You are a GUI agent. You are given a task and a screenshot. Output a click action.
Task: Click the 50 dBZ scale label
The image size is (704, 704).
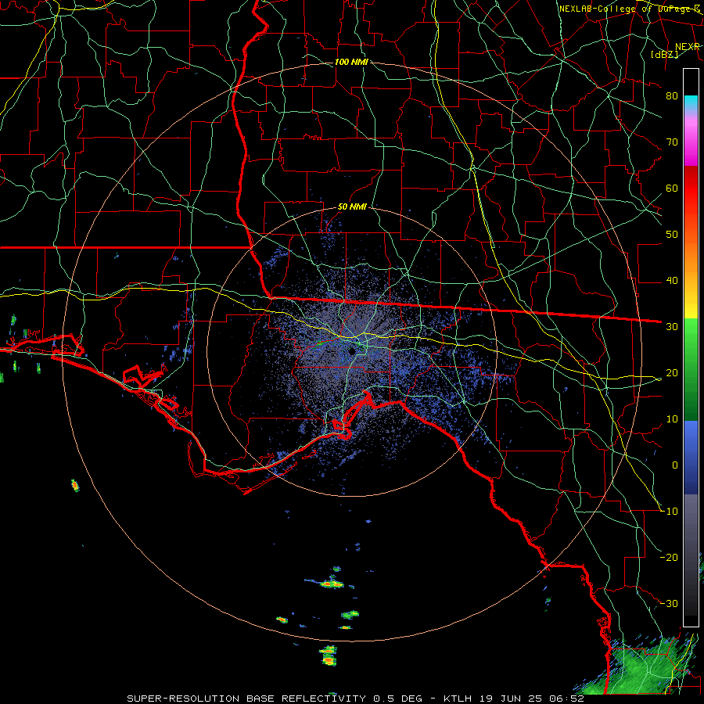672,235
